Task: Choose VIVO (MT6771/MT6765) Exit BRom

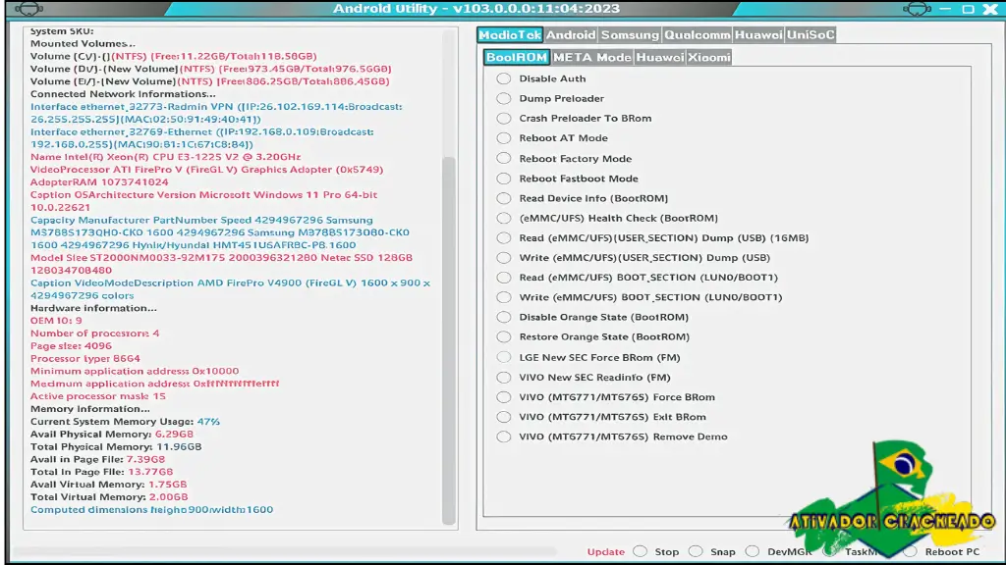Action: point(504,417)
